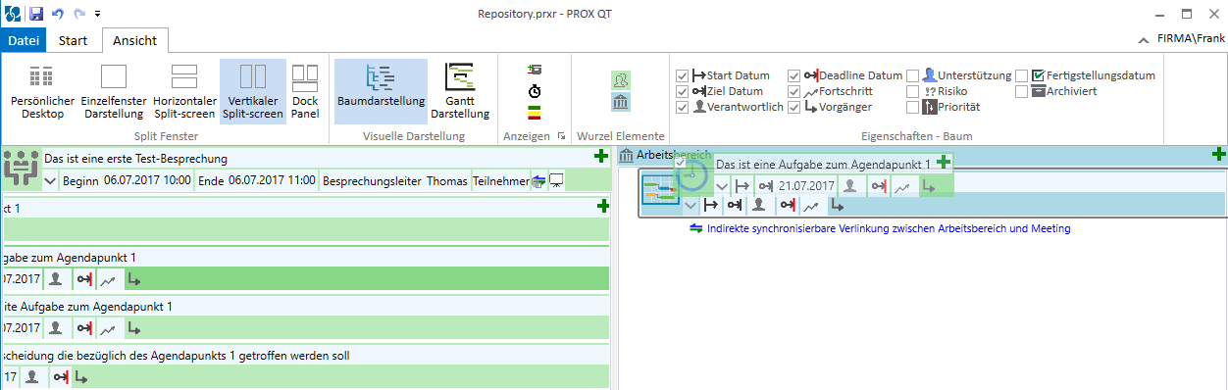Click predecessor icon in 'ite Aufgabe zum Agendapunkt 1' row
This screenshot has height=390, width=1228.
pos(134,328)
